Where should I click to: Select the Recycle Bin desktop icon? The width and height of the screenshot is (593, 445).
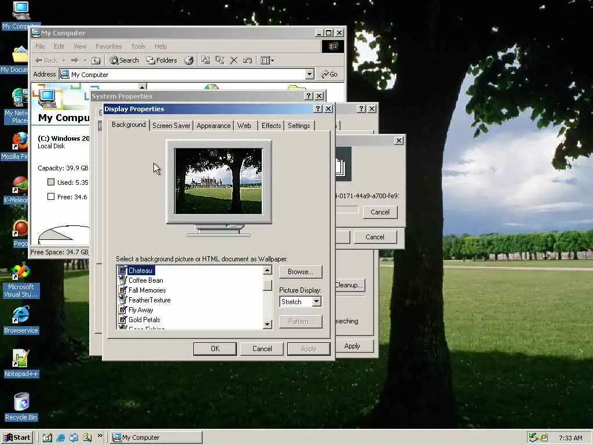pyautogui.click(x=21, y=407)
